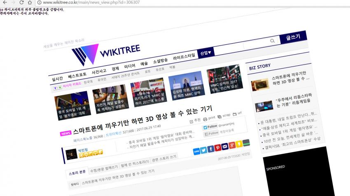Open author 박민정 profile picture
This screenshot has height=196, width=350.
coord(71,154)
